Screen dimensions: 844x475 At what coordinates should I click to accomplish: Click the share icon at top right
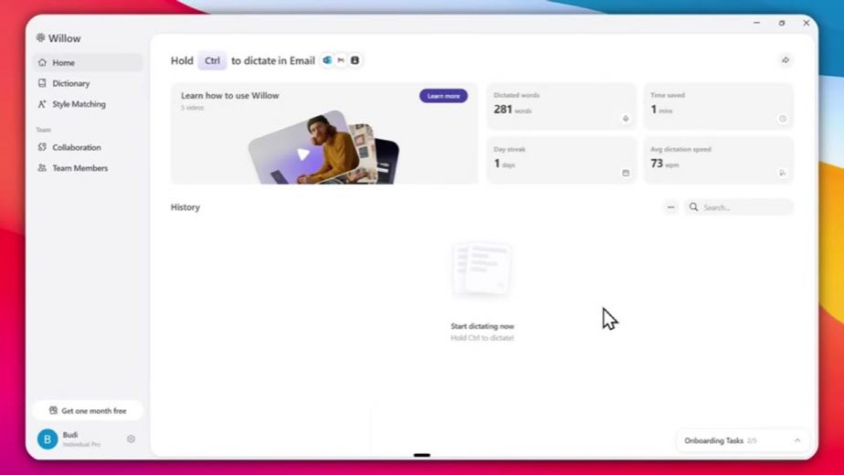pos(786,60)
